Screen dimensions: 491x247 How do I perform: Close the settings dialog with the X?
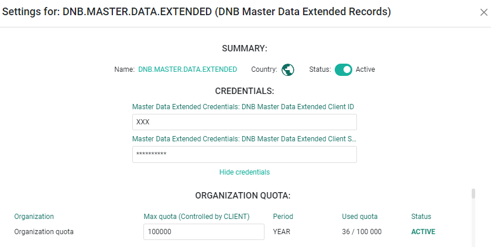coord(484,12)
